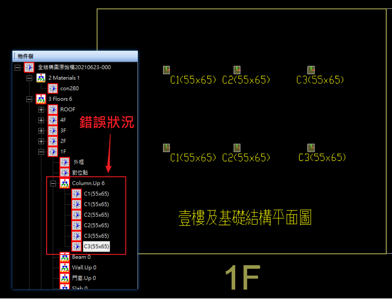The image size is (392, 299).
Task: Collapse the 2 Materials 1 node
Action: tap(29, 78)
